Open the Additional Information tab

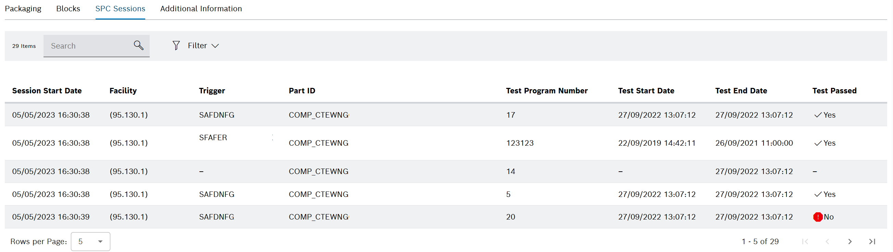[201, 9]
